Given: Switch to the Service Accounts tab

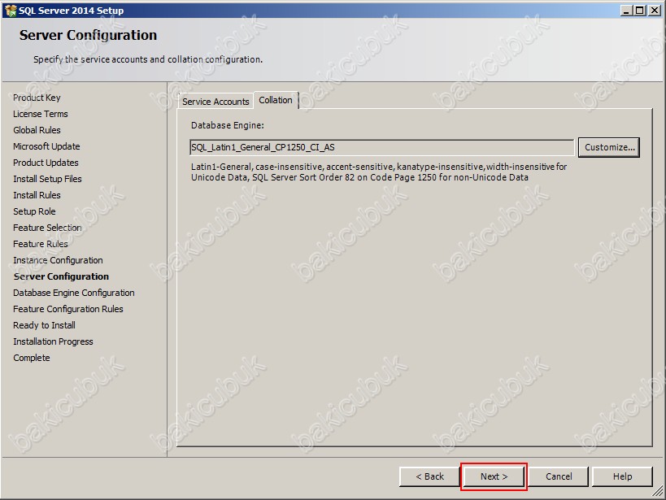Looking at the screenshot, I should coord(215,102).
